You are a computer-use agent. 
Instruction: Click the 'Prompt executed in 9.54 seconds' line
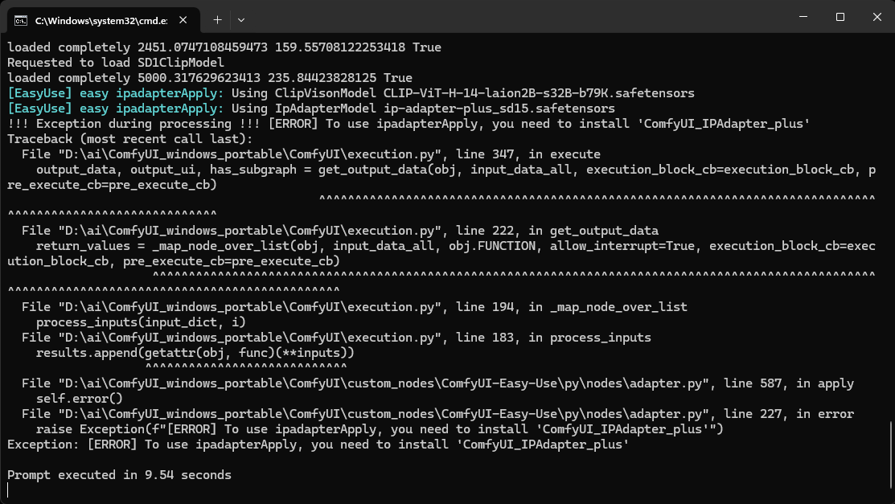(119, 475)
